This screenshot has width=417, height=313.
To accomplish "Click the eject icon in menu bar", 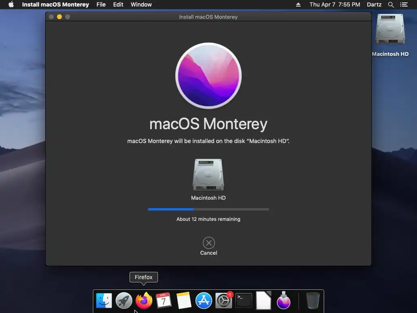I will tap(298, 4).
